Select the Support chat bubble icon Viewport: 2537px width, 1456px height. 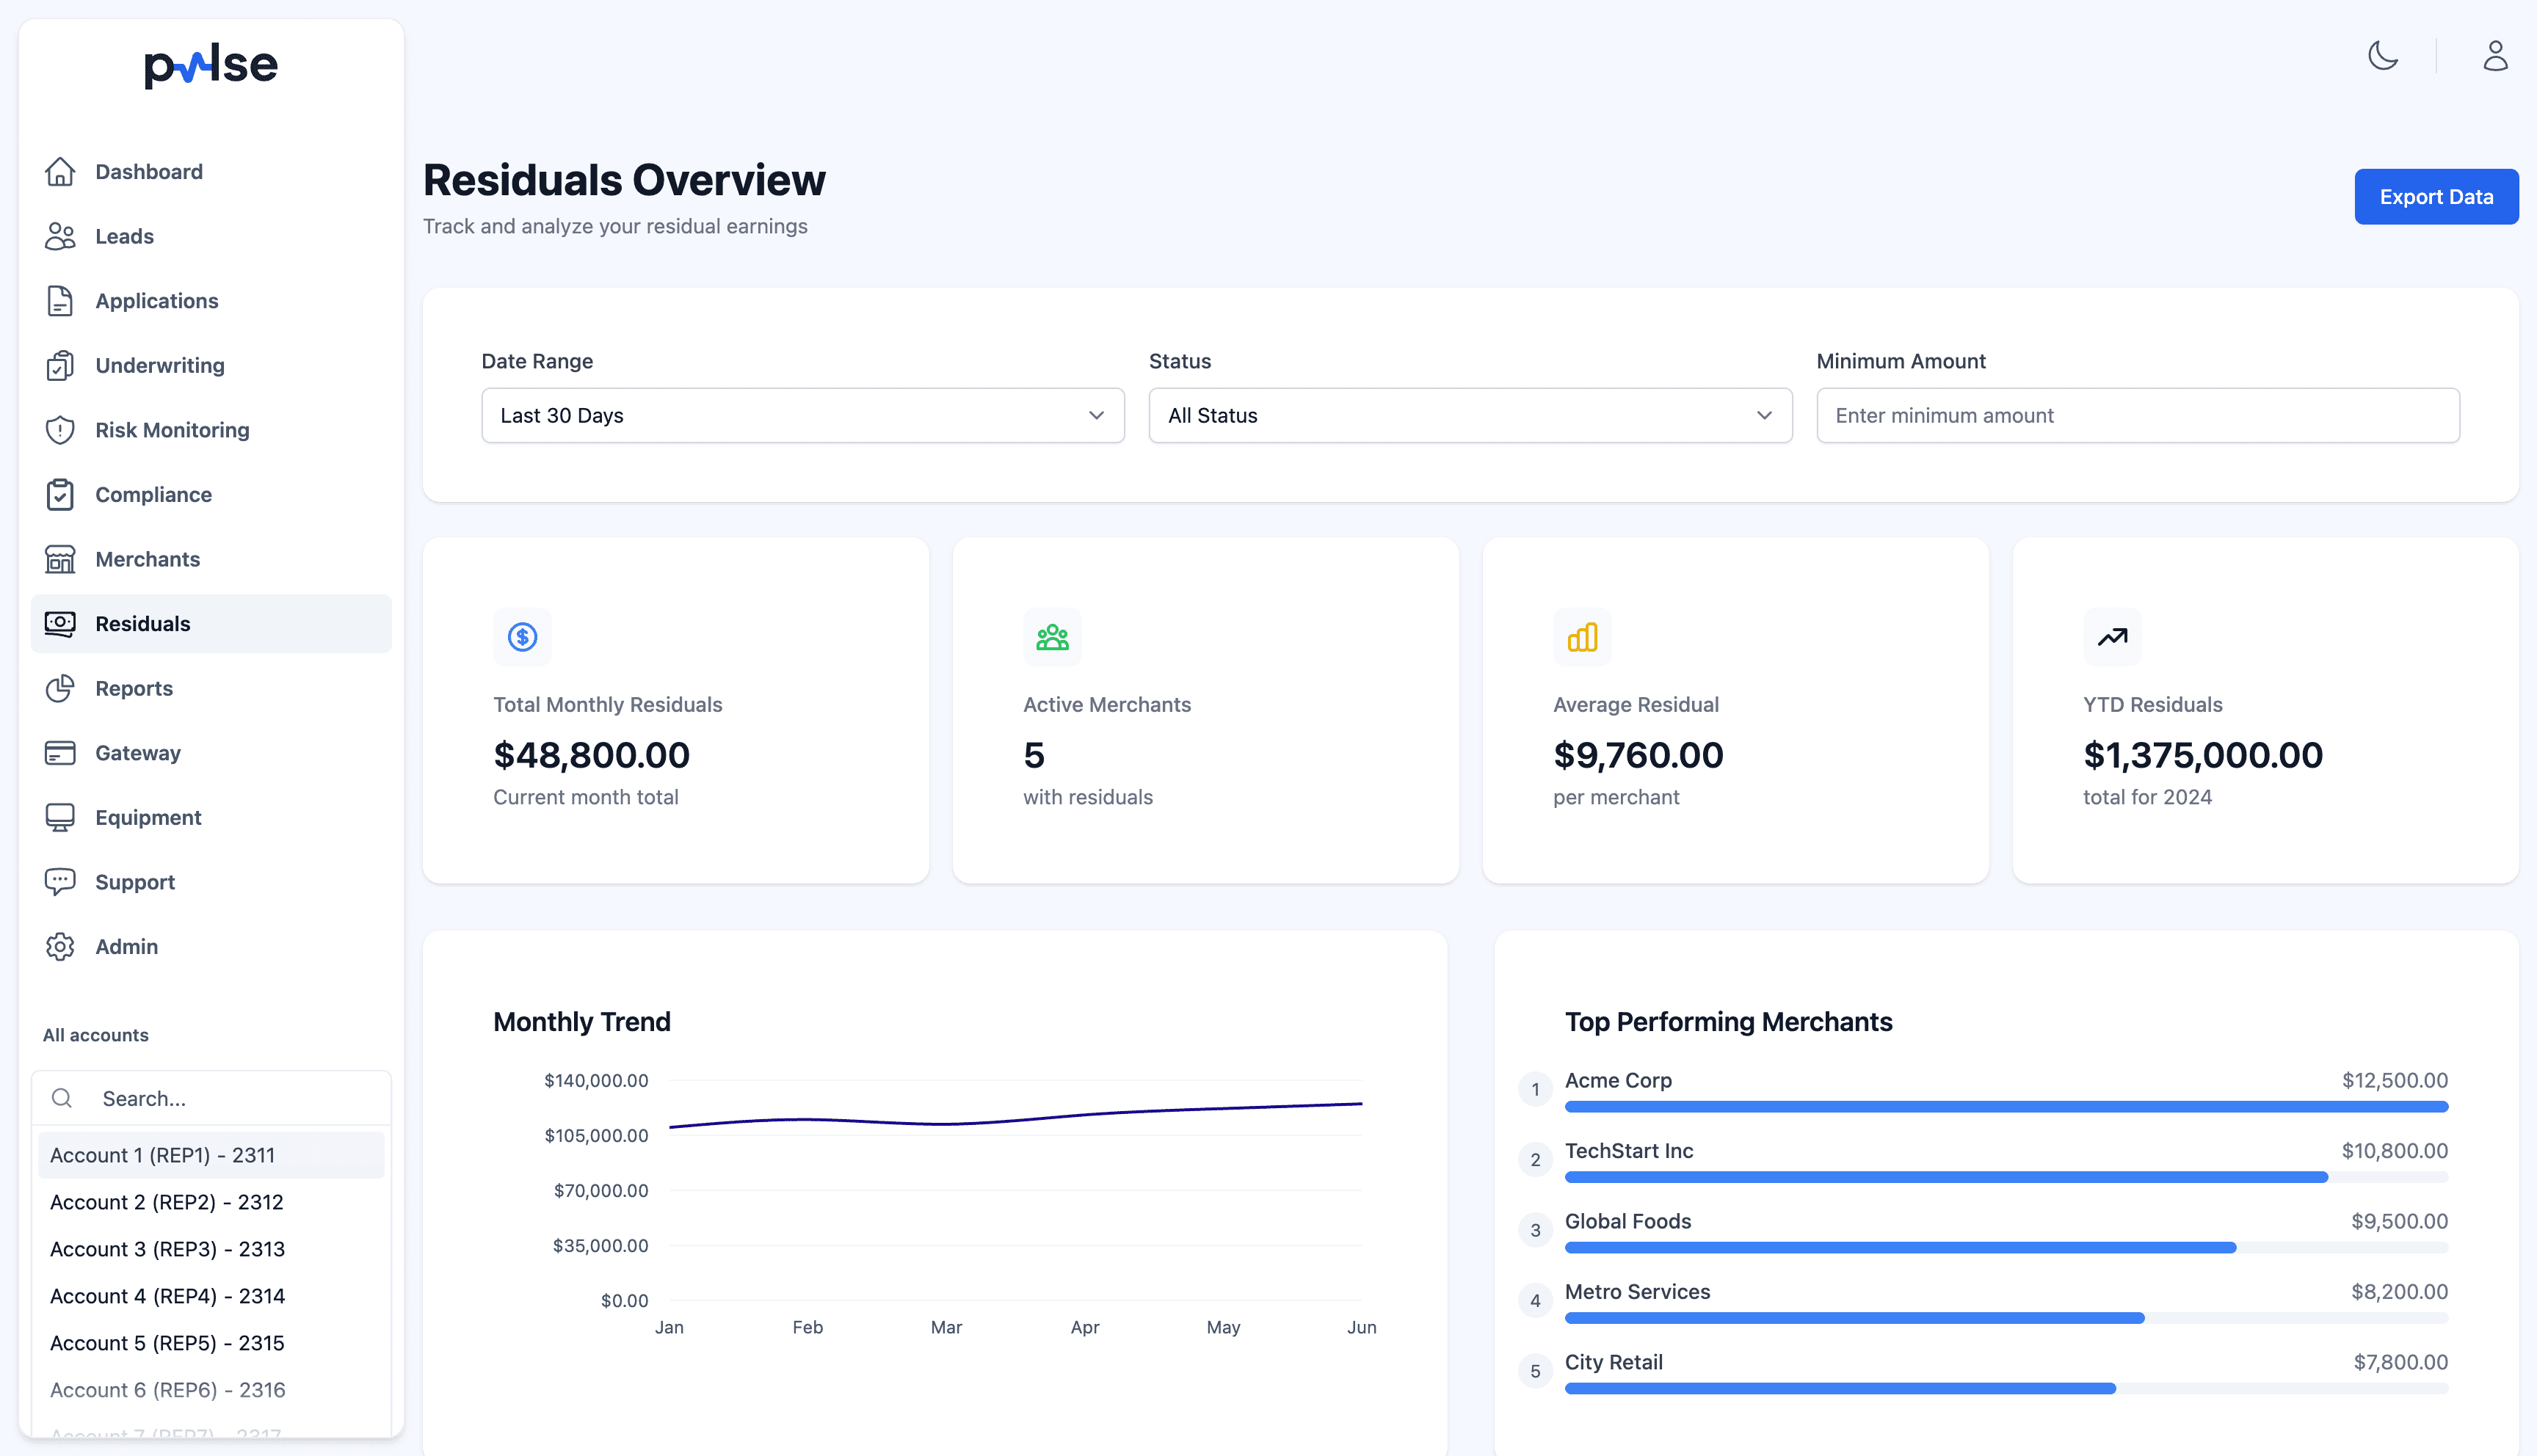60,881
